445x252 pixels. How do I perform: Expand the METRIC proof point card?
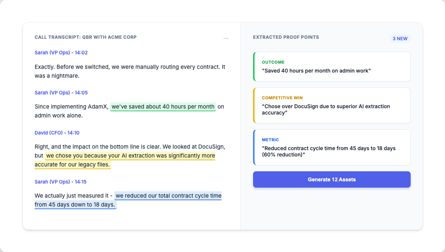pos(332,147)
